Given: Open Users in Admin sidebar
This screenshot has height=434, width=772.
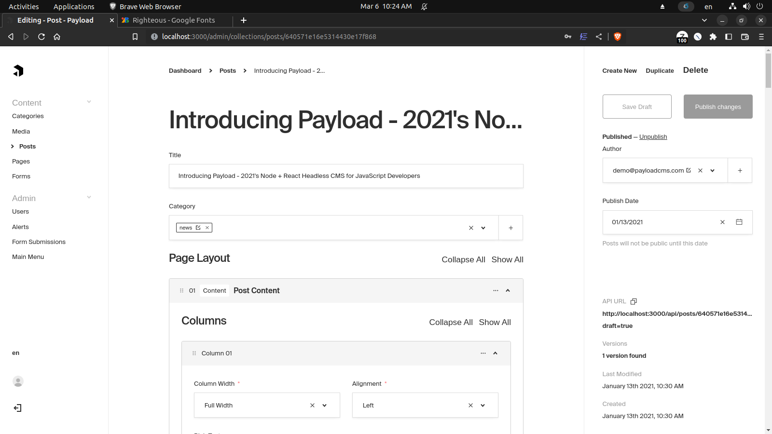Looking at the screenshot, I should [x=21, y=212].
